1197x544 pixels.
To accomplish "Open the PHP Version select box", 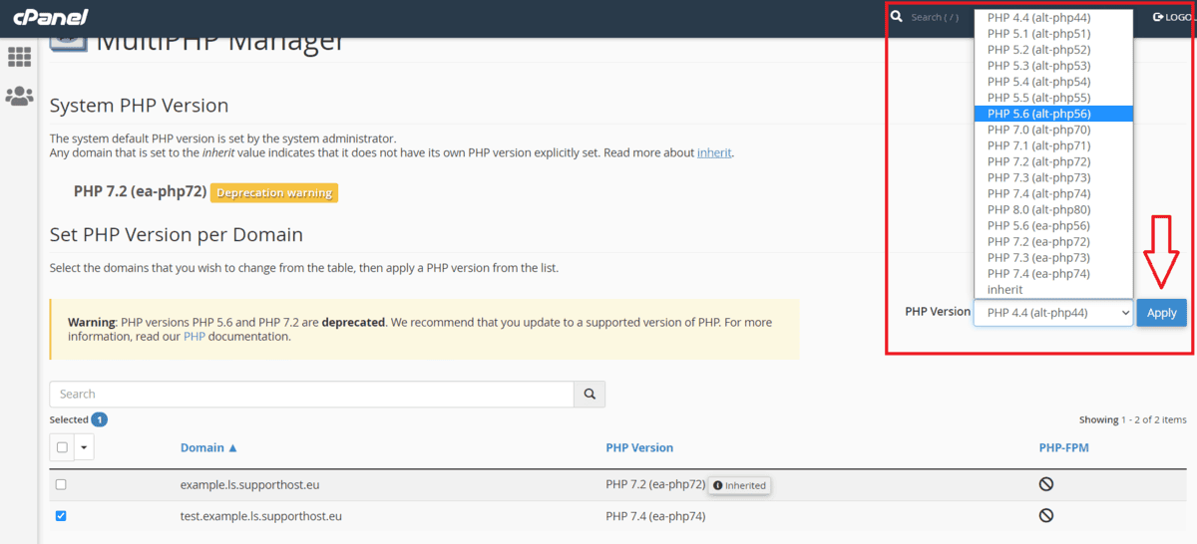I will tap(1053, 313).
